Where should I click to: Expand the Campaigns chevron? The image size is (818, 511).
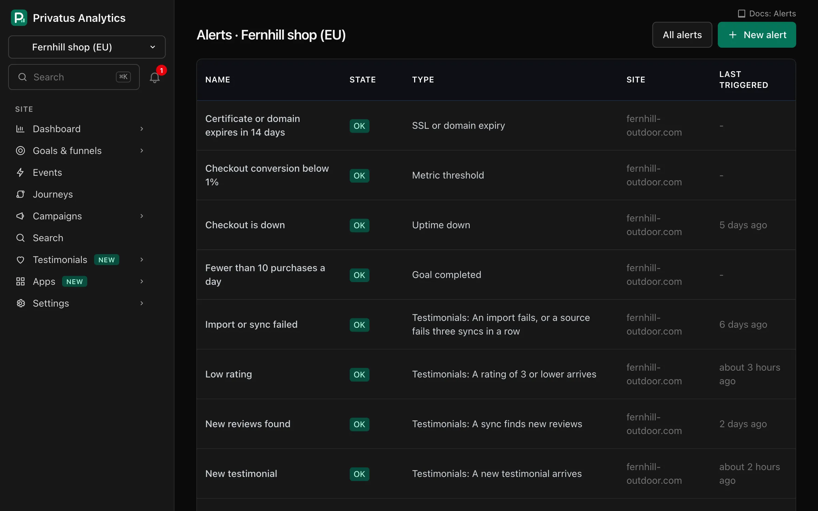[x=142, y=216]
